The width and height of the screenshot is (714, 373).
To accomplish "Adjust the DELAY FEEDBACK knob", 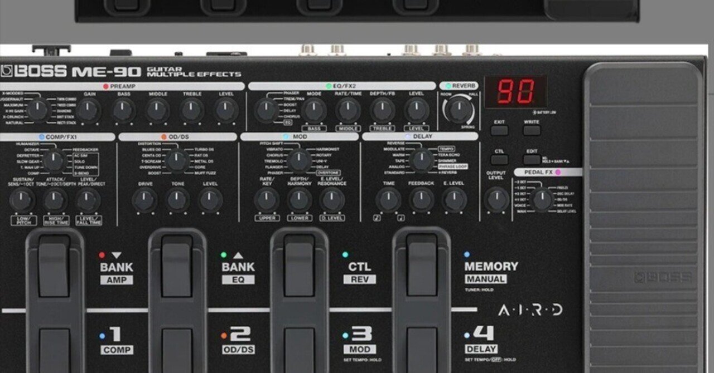I will (421, 199).
